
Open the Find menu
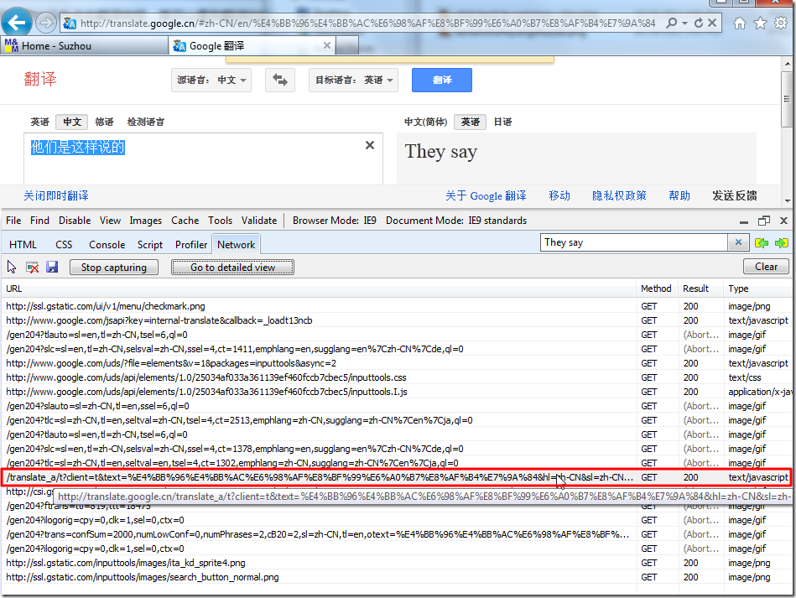[x=39, y=221]
